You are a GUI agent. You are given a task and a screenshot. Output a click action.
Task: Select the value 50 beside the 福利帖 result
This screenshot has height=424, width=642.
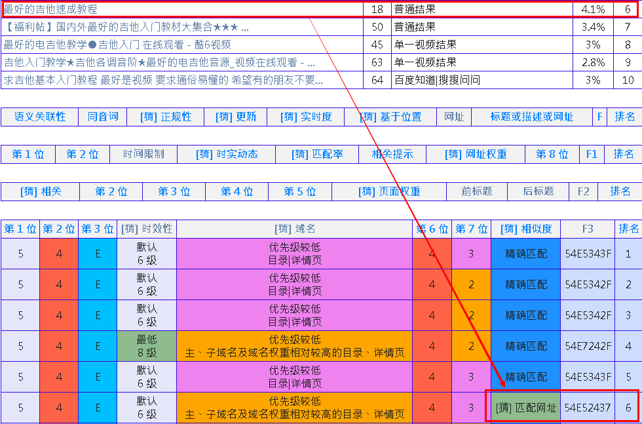pyautogui.click(x=377, y=27)
